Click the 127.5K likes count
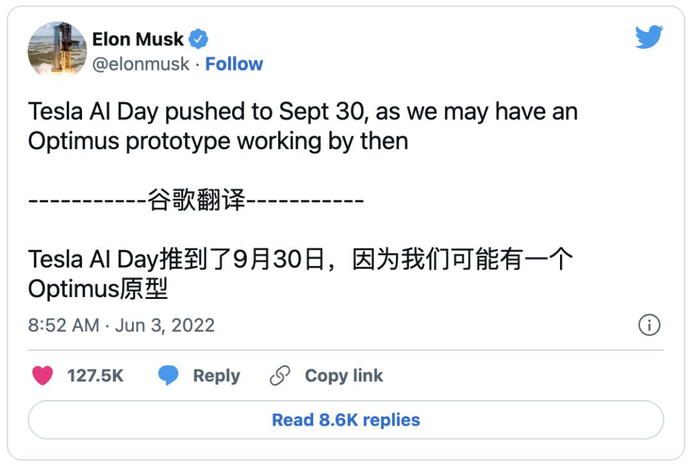Viewport: 692px width, 466px height. tap(95, 376)
